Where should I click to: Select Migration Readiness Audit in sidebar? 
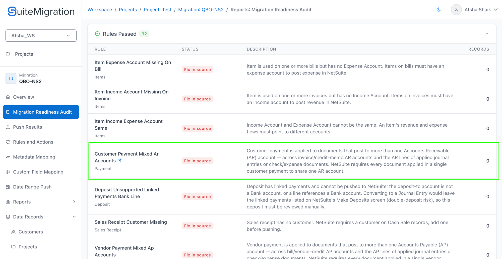41,112
